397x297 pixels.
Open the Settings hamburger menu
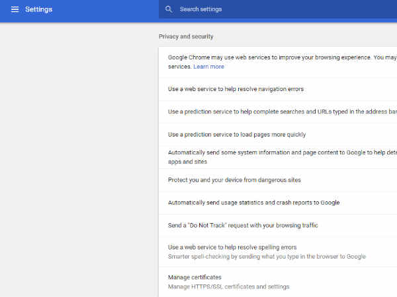click(15, 9)
